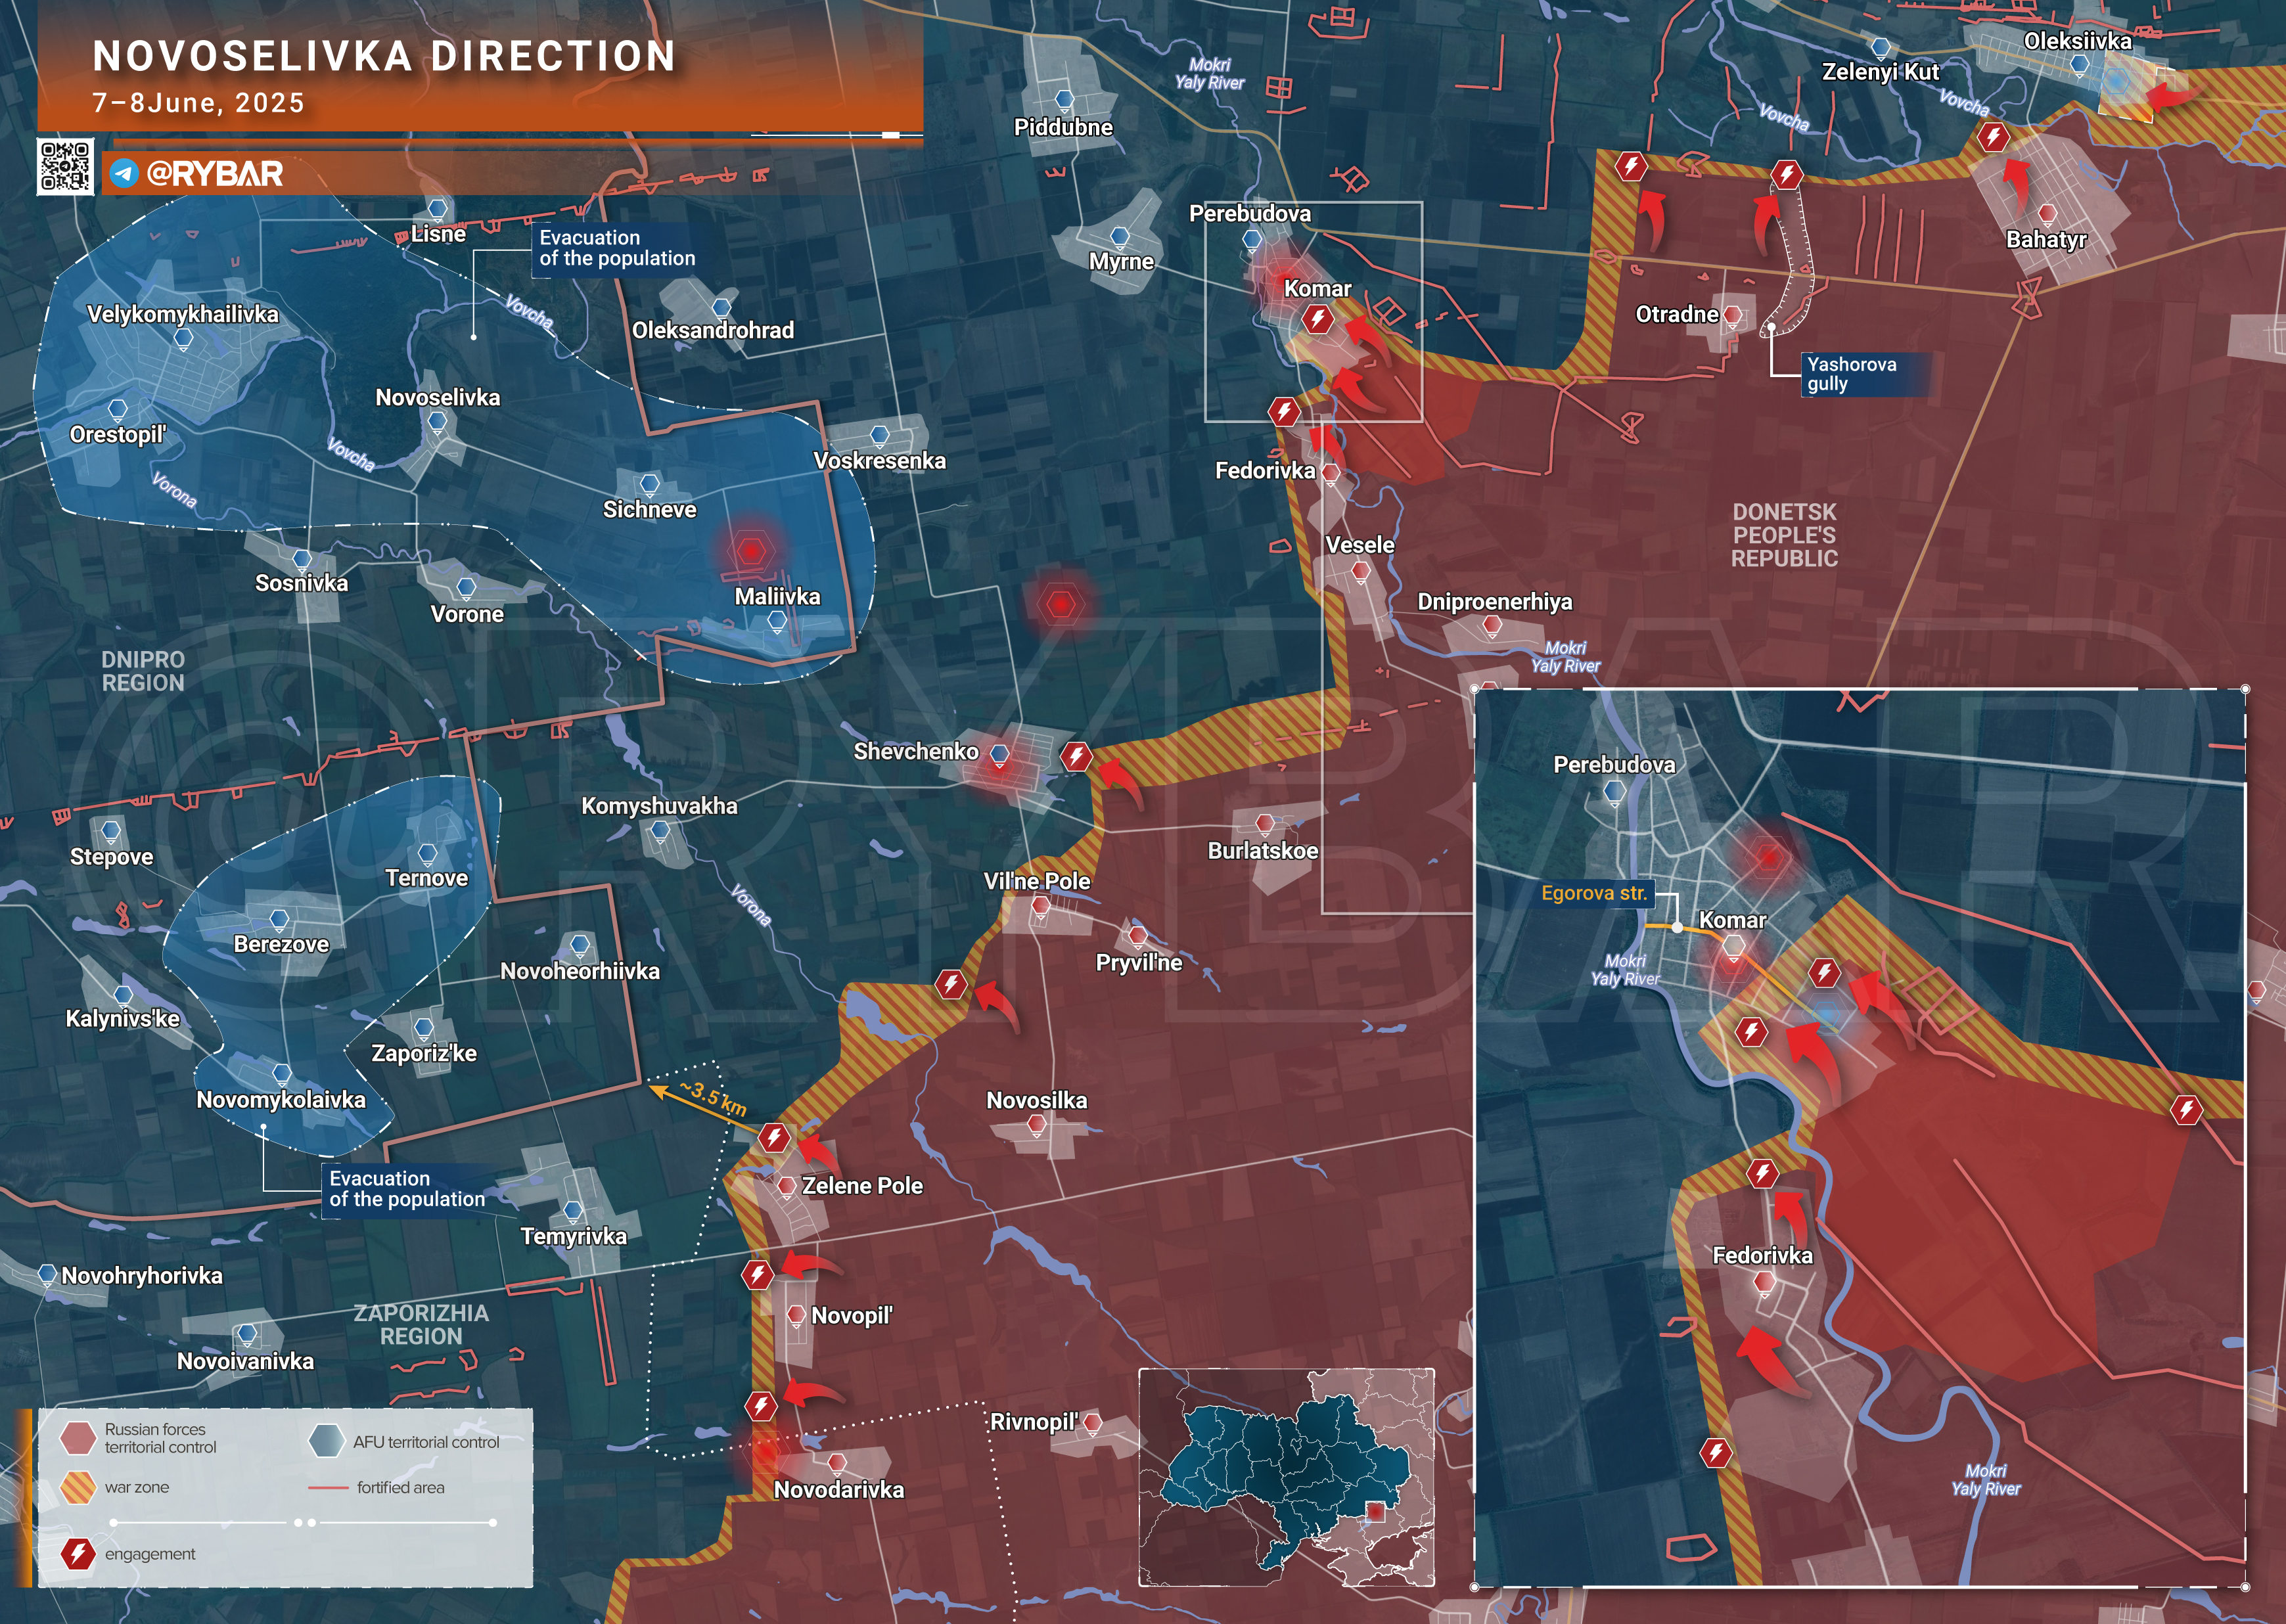Click the Myrne settlement marker
Image resolution: width=2286 pixels, height=1624 pixels.
1120,237
